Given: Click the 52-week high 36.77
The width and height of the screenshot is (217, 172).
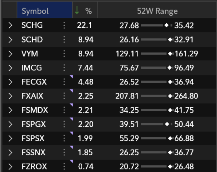Looking at the screenshot, I should [x=184, y=153].
